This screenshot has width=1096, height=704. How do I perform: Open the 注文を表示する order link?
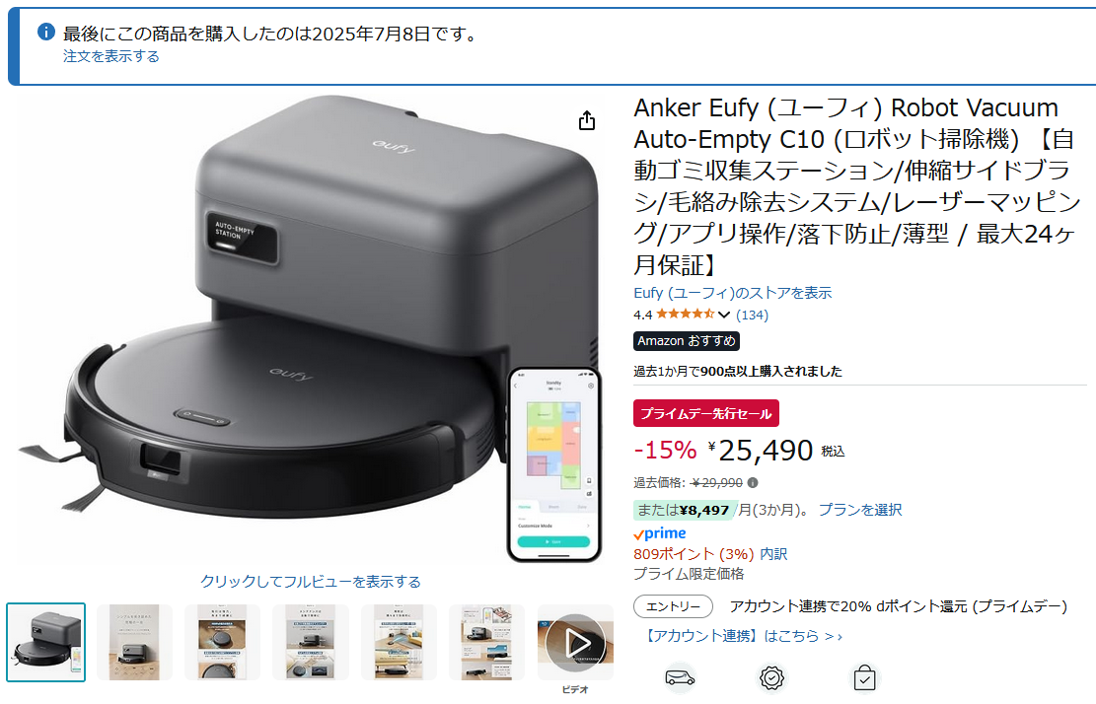click(x=111, y=56)
